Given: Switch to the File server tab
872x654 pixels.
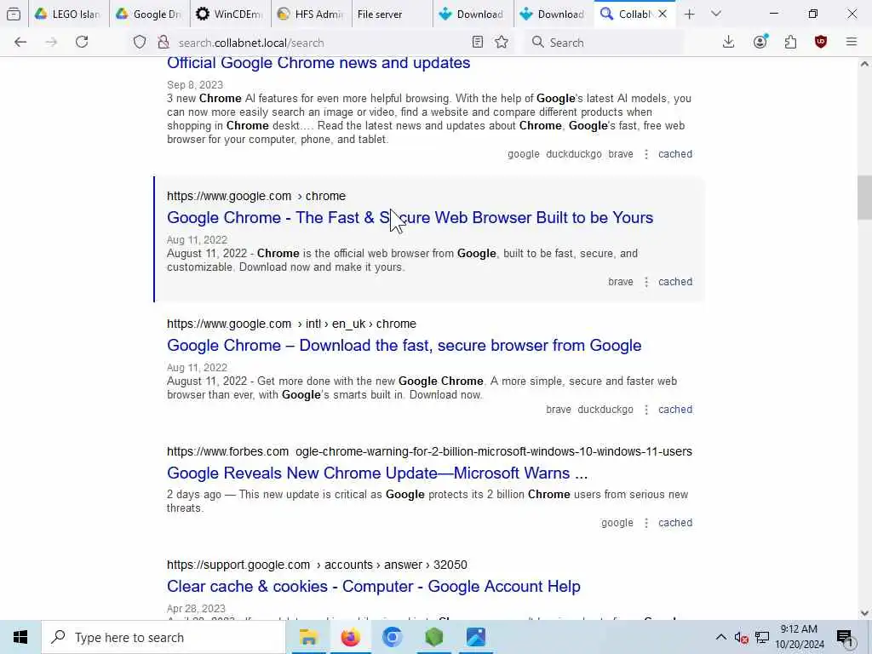Looking at the screenshot, I should pyautogui.click(x=392, y=14).
